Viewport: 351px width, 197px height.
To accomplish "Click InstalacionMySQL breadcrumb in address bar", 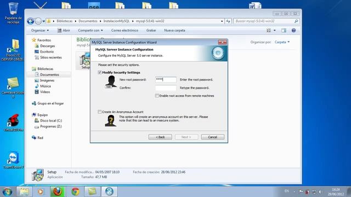I will pyautogui.click(x=116, y=21).
